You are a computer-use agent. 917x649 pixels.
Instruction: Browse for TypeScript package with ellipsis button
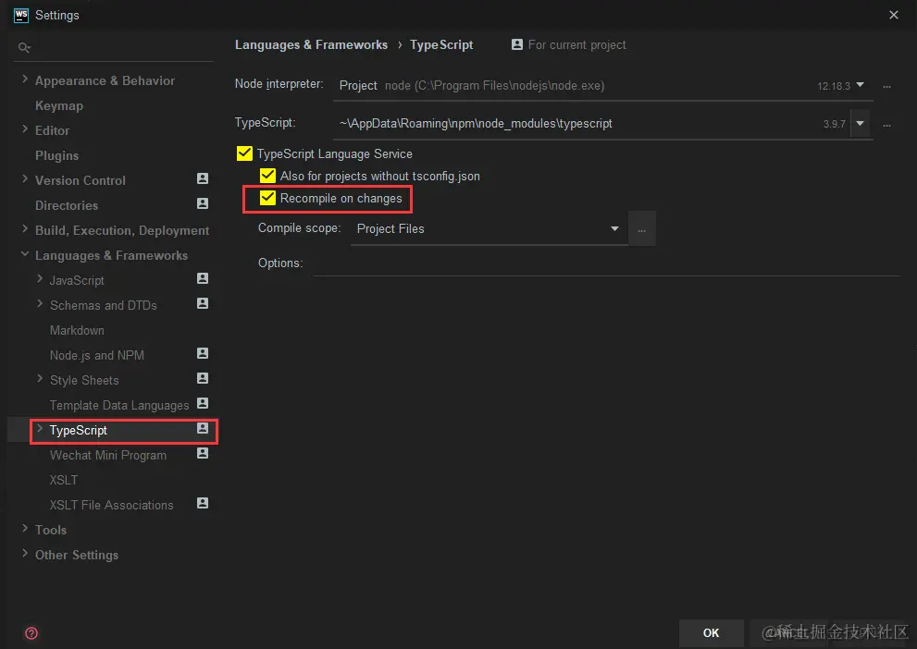tap(887, 125)
